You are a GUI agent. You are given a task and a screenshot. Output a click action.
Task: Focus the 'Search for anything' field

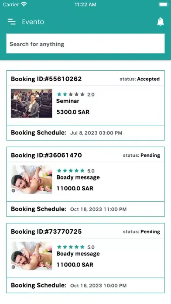pos(85,44)
